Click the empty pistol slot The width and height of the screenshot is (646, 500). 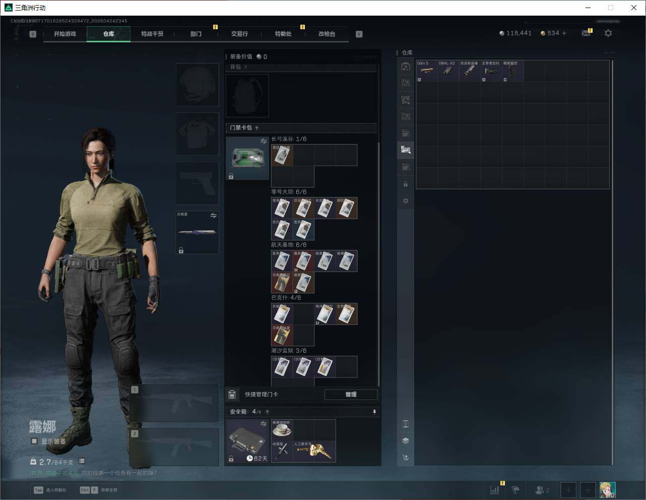(x=197, y=183)
